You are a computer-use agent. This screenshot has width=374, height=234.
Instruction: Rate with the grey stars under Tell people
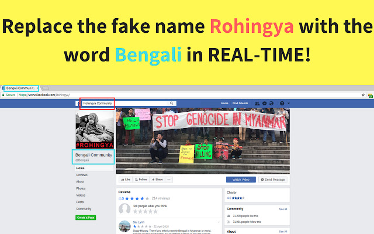pos(146,211)
